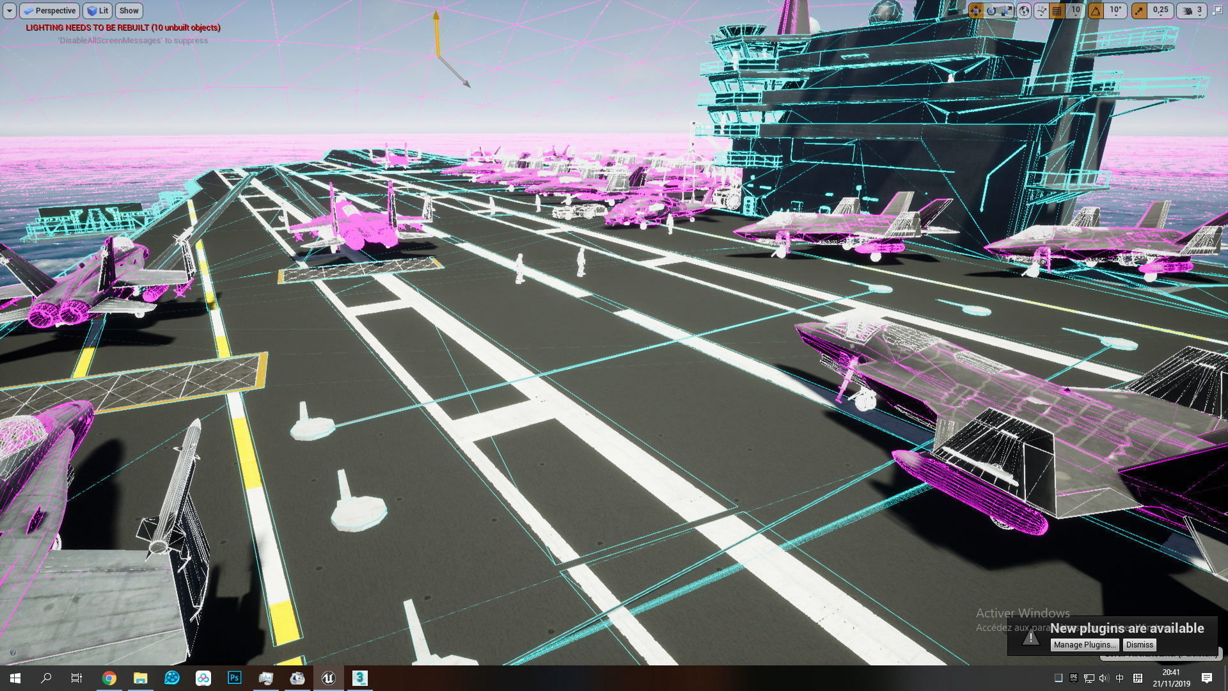
Task: Dismiss the new plugins notification
Action: click(x=1139, y=644)
